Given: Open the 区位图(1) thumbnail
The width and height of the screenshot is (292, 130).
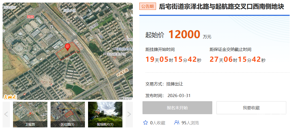Looking at the screenshot, I should (x=68, y=114).
